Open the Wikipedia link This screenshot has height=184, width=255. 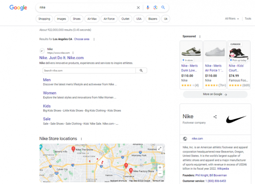223,169
